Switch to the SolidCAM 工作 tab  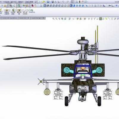click(24, 18)
